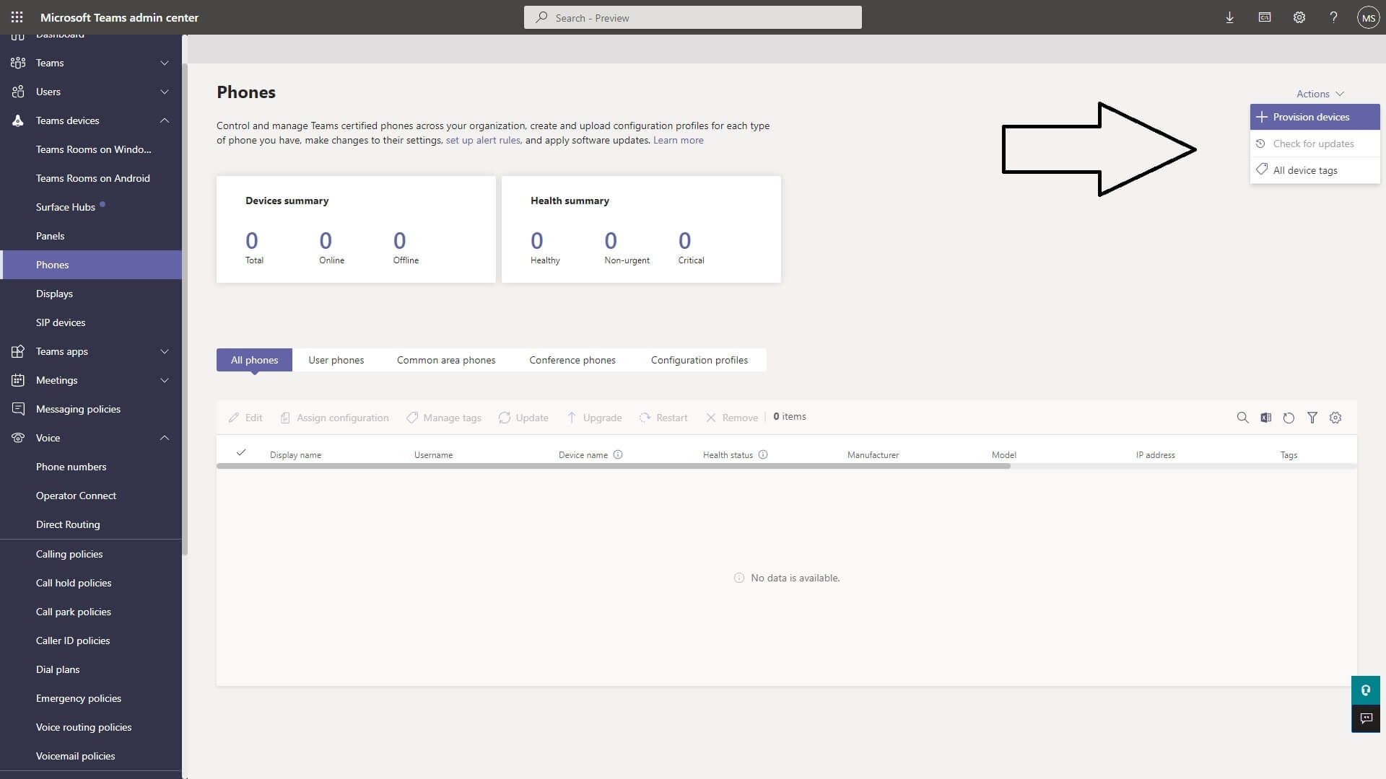Open the Actions dropdown
The height and width of the screenshot is (779, 1386).
click(1319, 93)
